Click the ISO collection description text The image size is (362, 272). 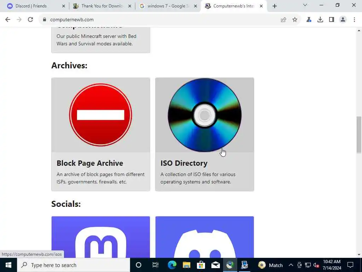(x=198, y=178)
